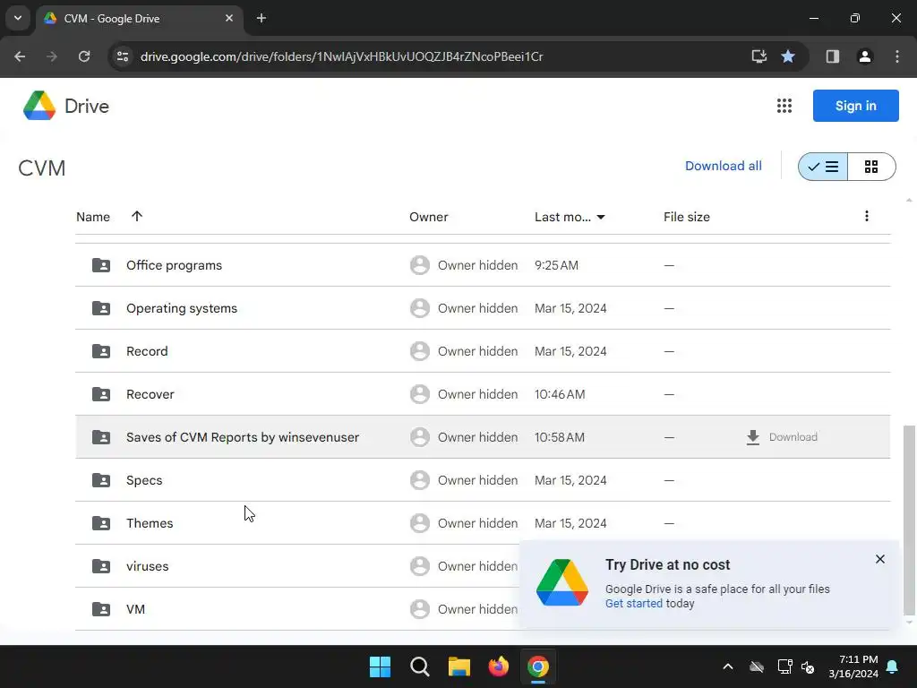Open the column header more options menu
Viewport: 917px width, 688px height.
[867, 216]
